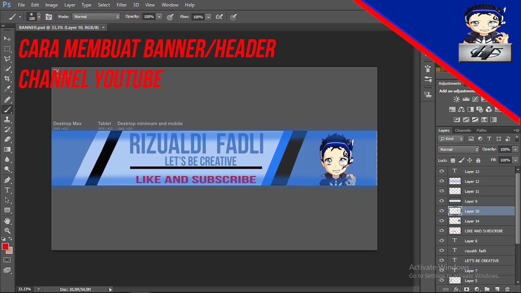Toggle Quick Mask mode
The width and height of the screenshot is (521, 293).
click(7, 260)
